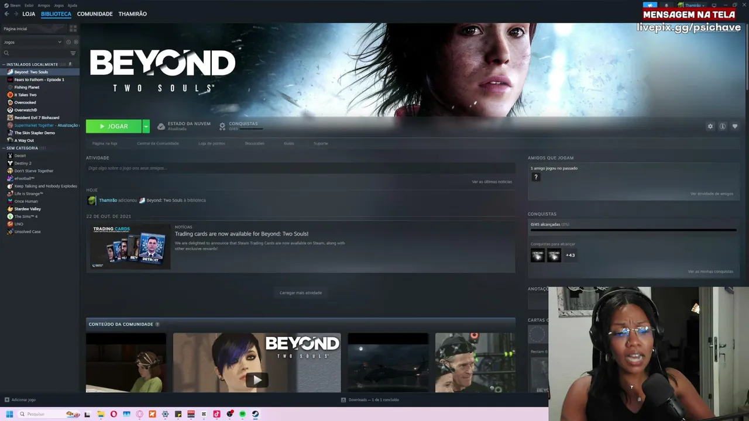Expand the Jogos library filter dropdown
The width and height of the screenshot is (749, 421).
tap(32, 42)
